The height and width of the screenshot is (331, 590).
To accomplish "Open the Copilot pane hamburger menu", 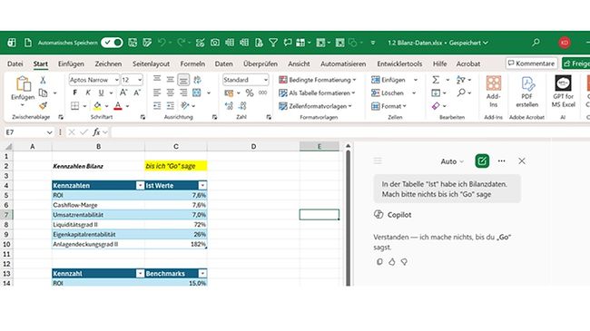I will pos(378,161).
